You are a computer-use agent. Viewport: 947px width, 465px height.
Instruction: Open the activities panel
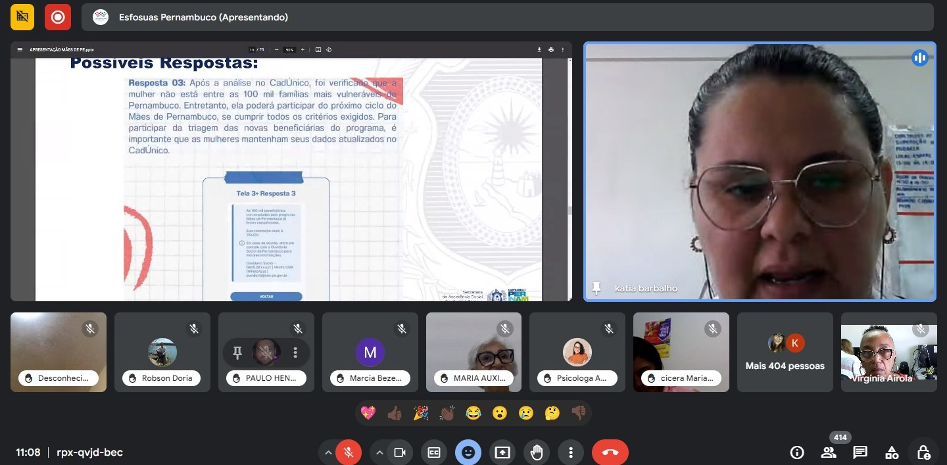[x=892, y=453]
